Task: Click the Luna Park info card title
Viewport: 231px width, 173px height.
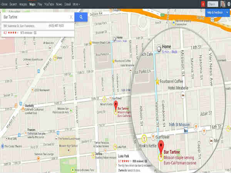Action: (124, 156)
